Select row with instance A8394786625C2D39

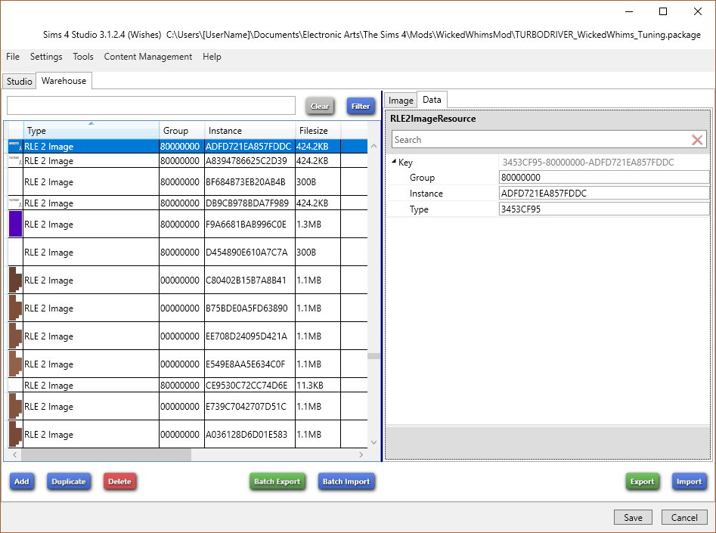(x=188, y=161)
